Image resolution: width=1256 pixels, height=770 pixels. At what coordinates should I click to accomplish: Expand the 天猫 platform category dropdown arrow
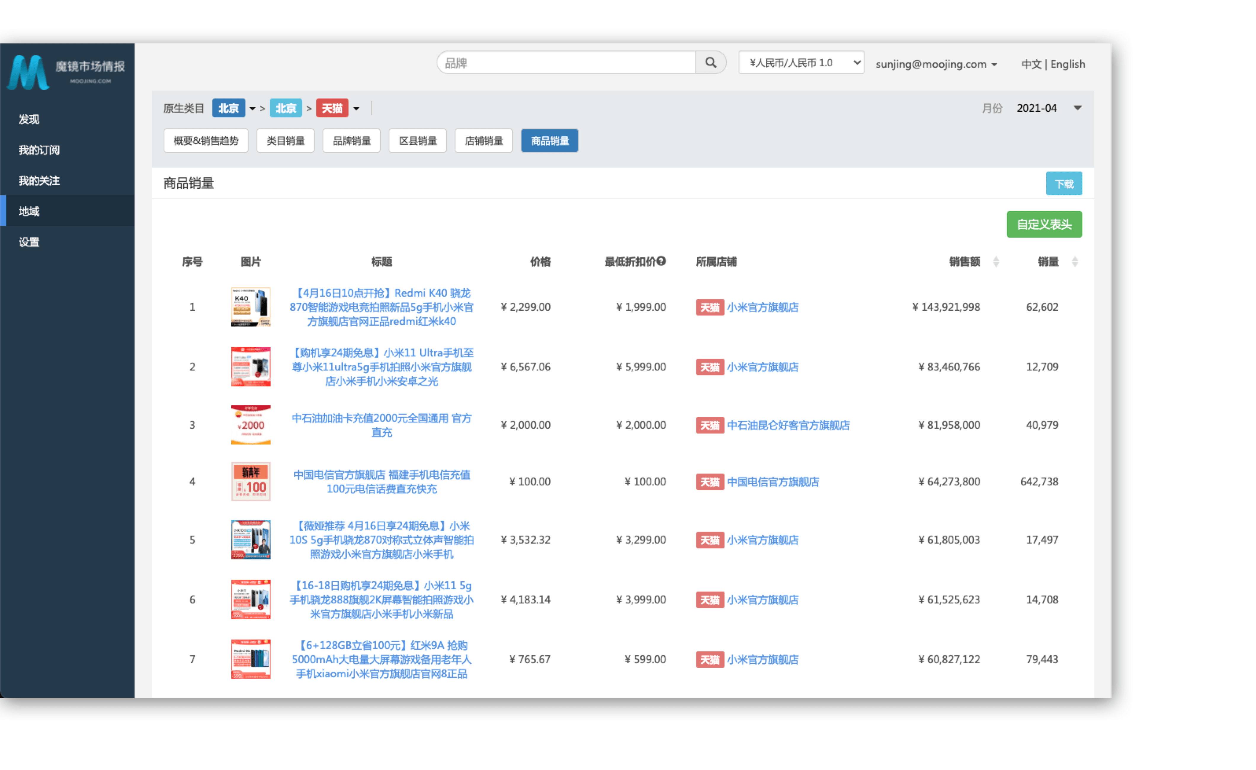click(x=356, y=109)
